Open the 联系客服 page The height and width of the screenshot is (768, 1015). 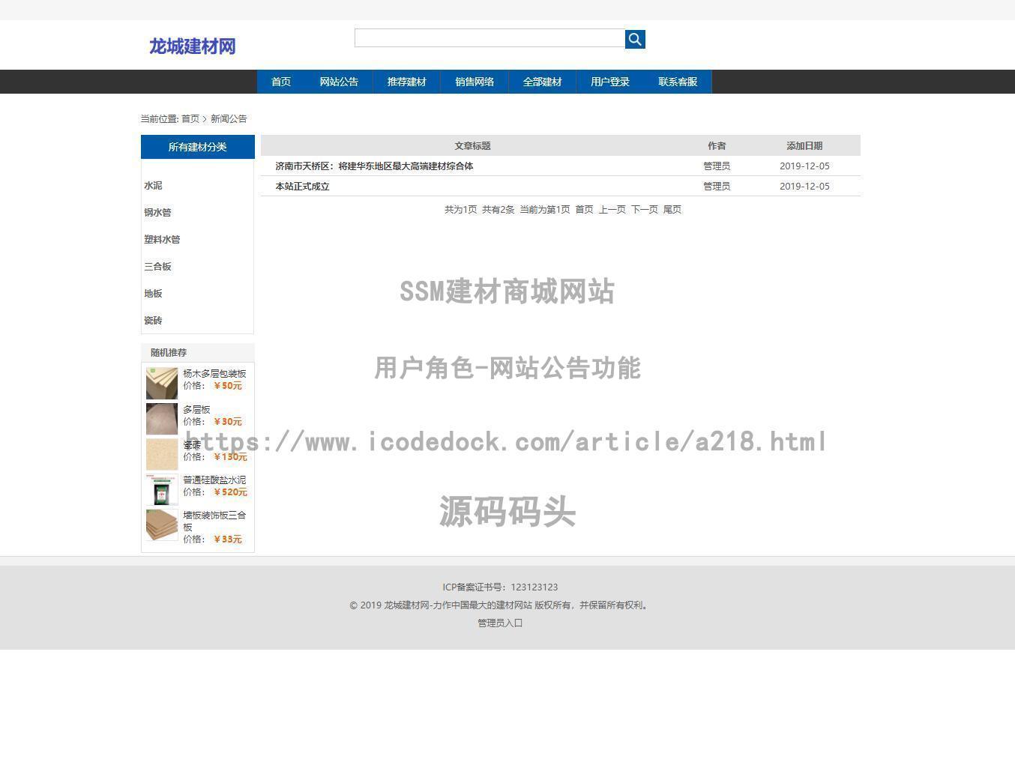tap(677, 82)
